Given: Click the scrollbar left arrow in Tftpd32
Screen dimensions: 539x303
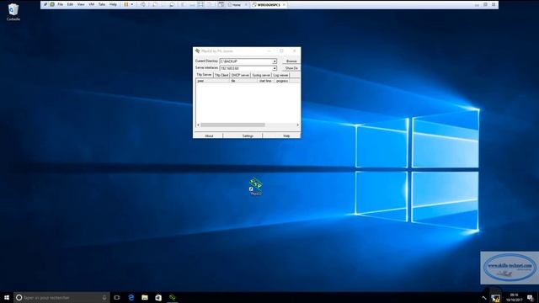Looking at the screenshot, I should pyautogui.click(x=198, y=125).
